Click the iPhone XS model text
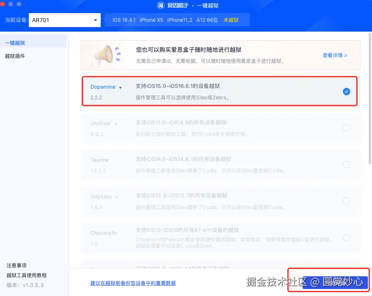This screenshot has width=372, height=296. click(151, 20)
